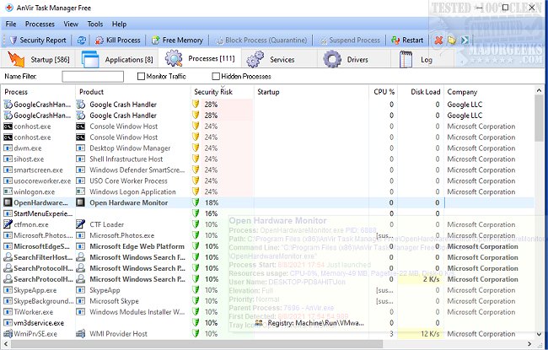548x350 pixels.
Task: Select the sihost.exe process row
Action: click(267, 159)
